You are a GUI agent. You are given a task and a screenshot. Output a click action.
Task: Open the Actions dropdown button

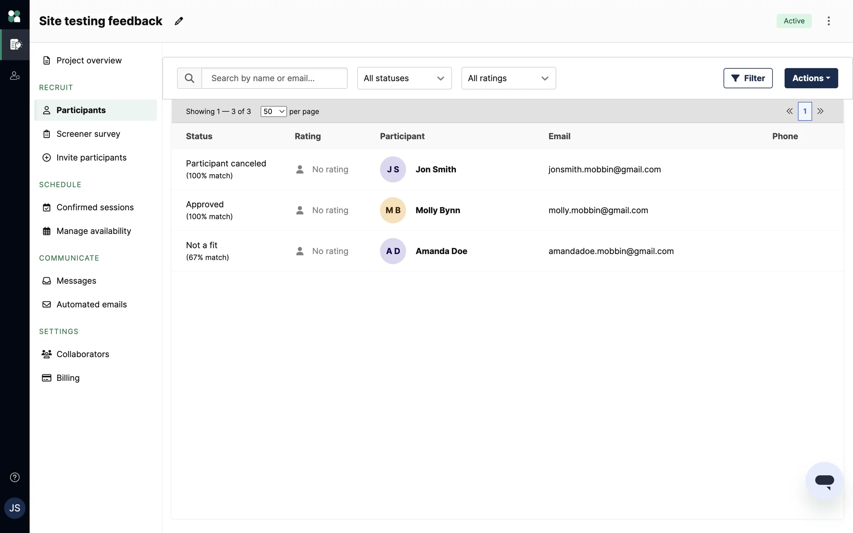click(x=811, y=78)
